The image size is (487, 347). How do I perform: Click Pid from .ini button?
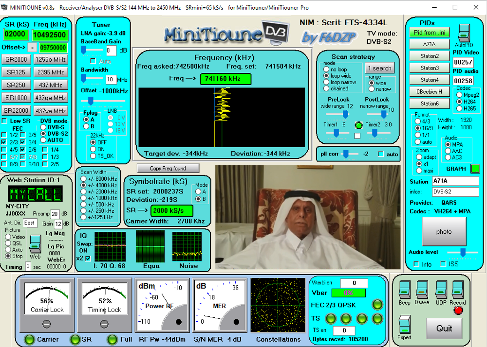430,33
